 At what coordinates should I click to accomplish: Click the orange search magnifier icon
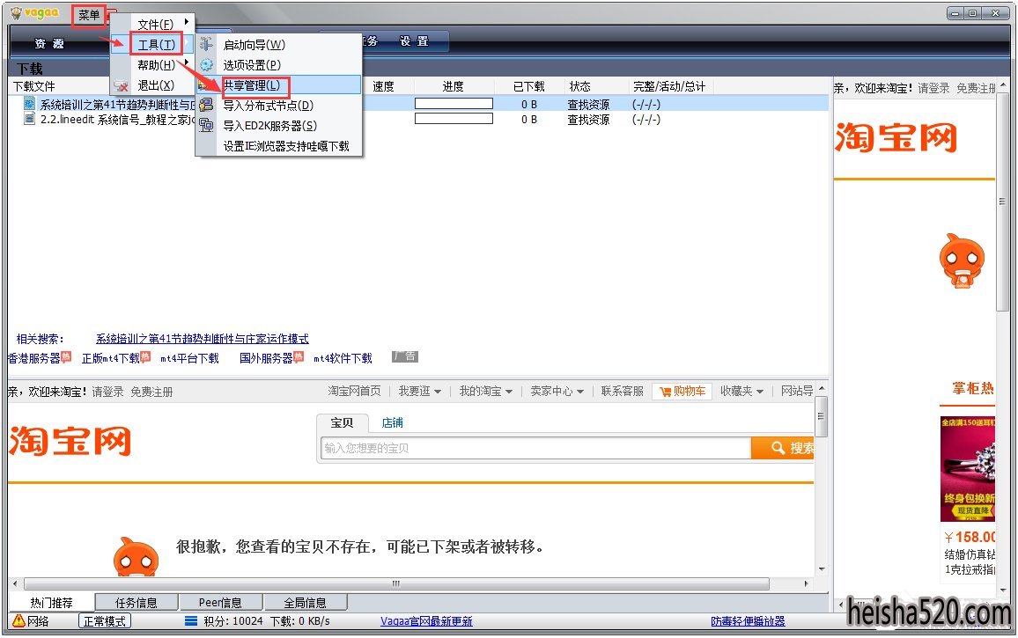click(x=777, y=448)
